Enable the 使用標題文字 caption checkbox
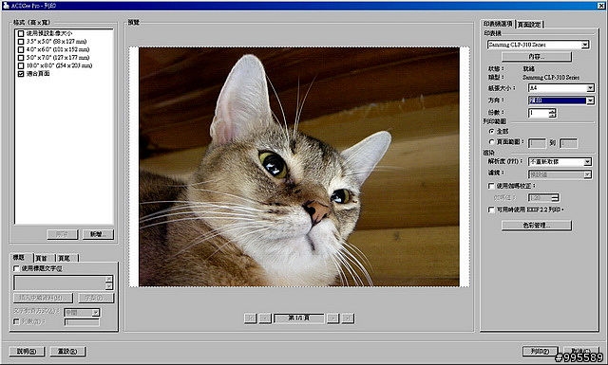Viewport: 608px width, 365px height. pos(16,268)
